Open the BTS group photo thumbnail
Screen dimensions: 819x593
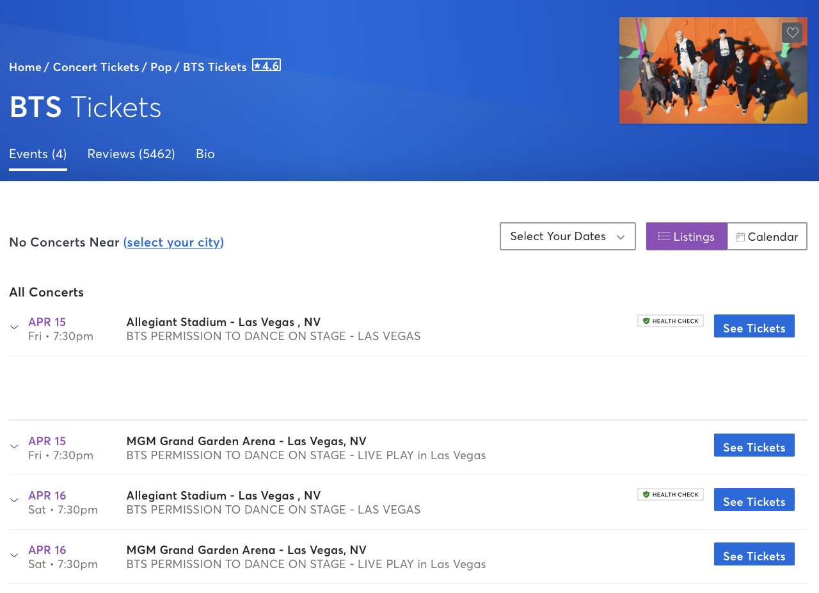713,70
